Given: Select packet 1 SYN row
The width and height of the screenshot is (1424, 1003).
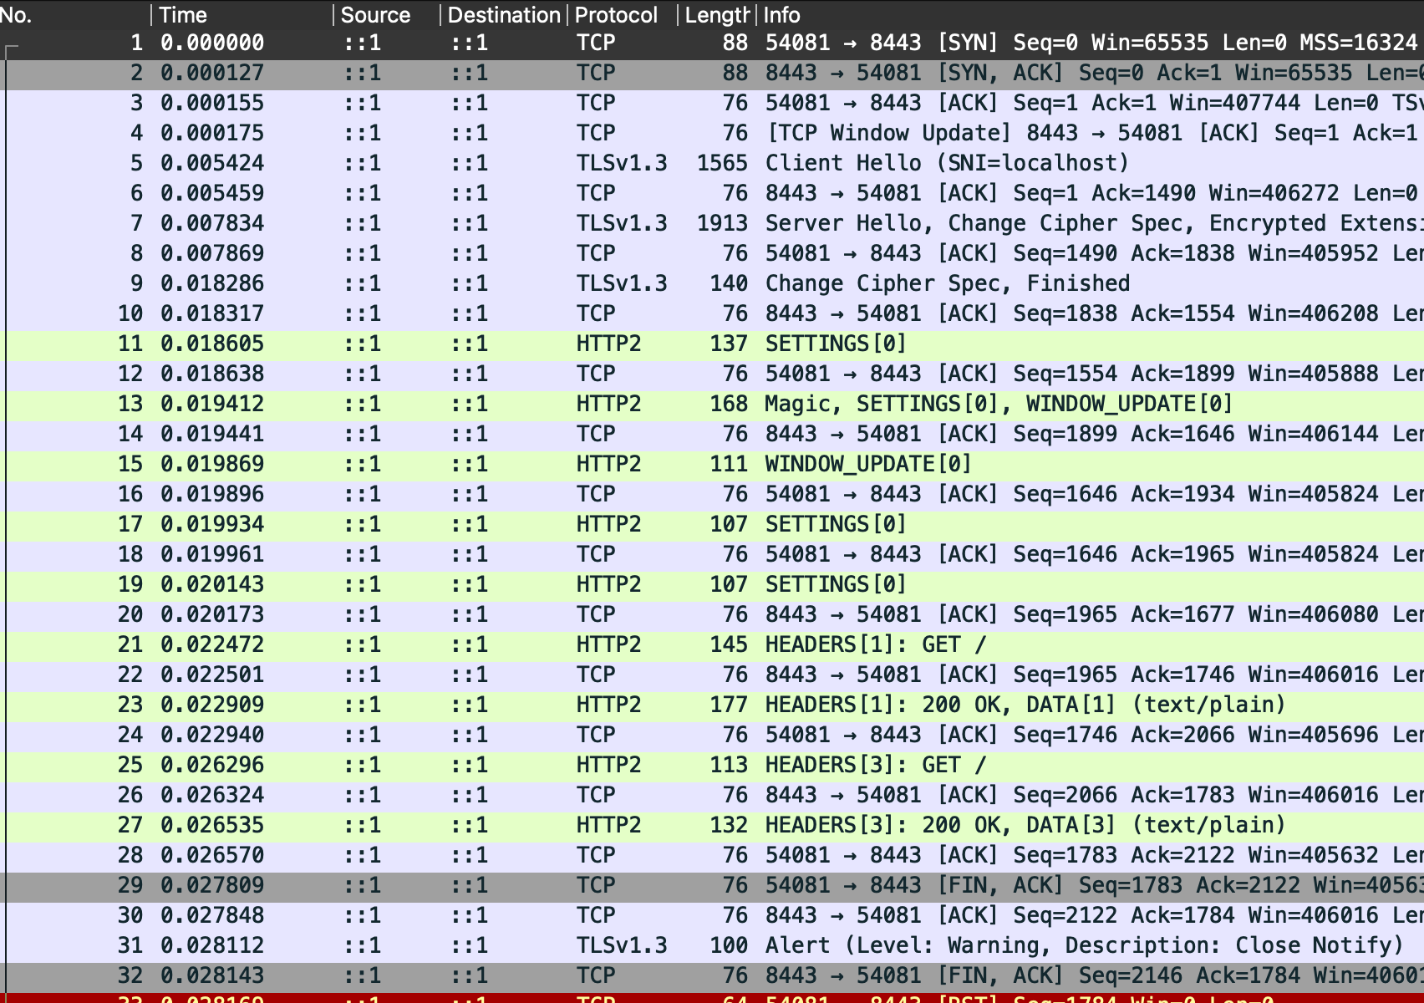Looking at the screenshot, I should 712,43.
